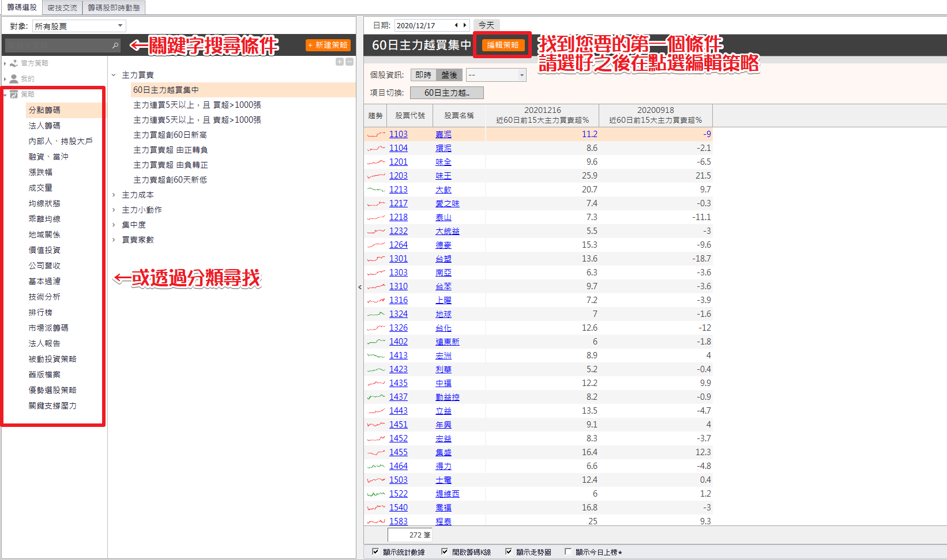Click the search magnifier icon in keyword box
947x560 pixels.
click(115, 45)
